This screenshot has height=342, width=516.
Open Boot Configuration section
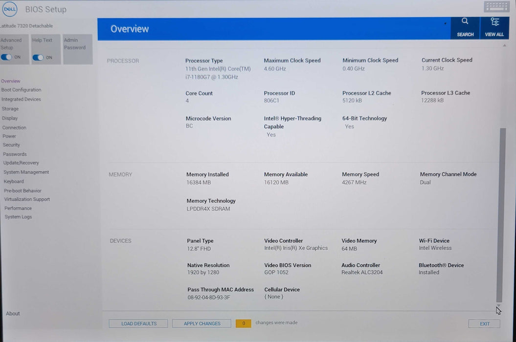click(x=22, y=90)
